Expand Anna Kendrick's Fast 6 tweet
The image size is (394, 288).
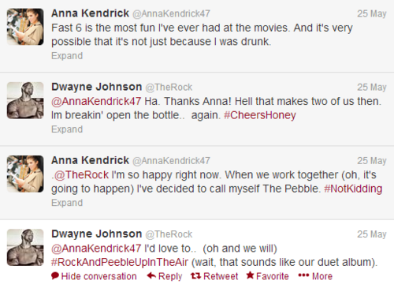[67, 56]
